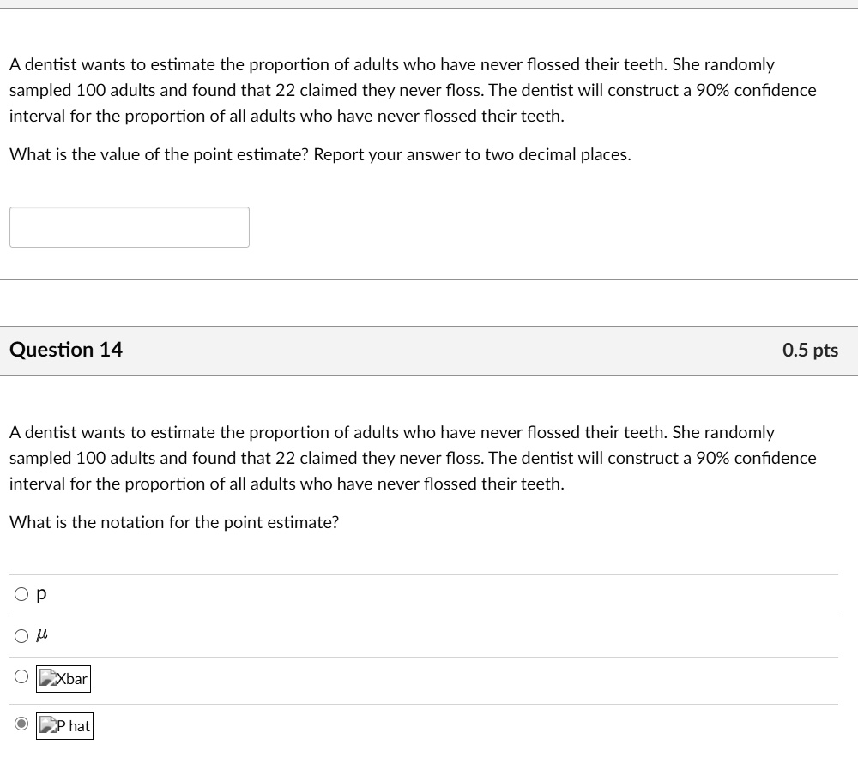This screenshot has width=858, height=757.
Task: Choose the Xbar radio button
Action: (21, 677)
